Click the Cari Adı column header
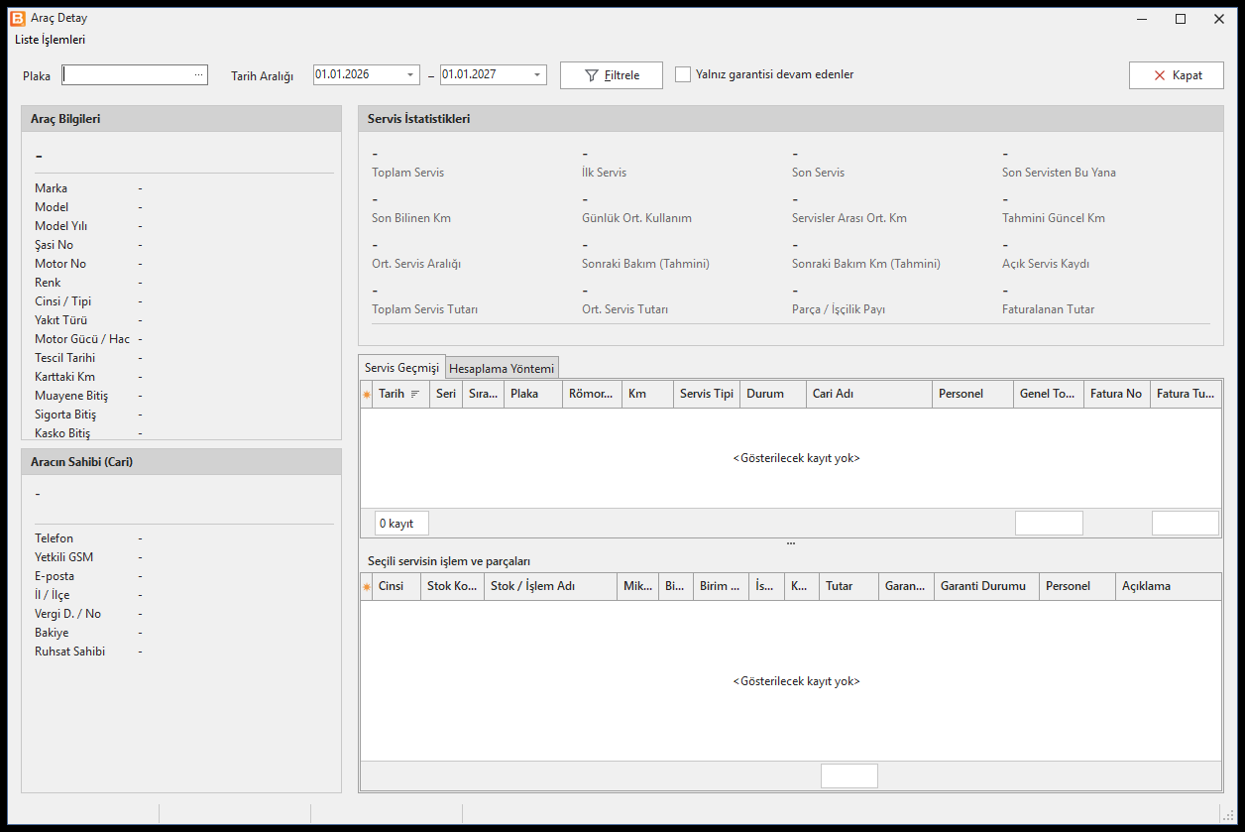The image size is (1245, 832). coord(870,394)
